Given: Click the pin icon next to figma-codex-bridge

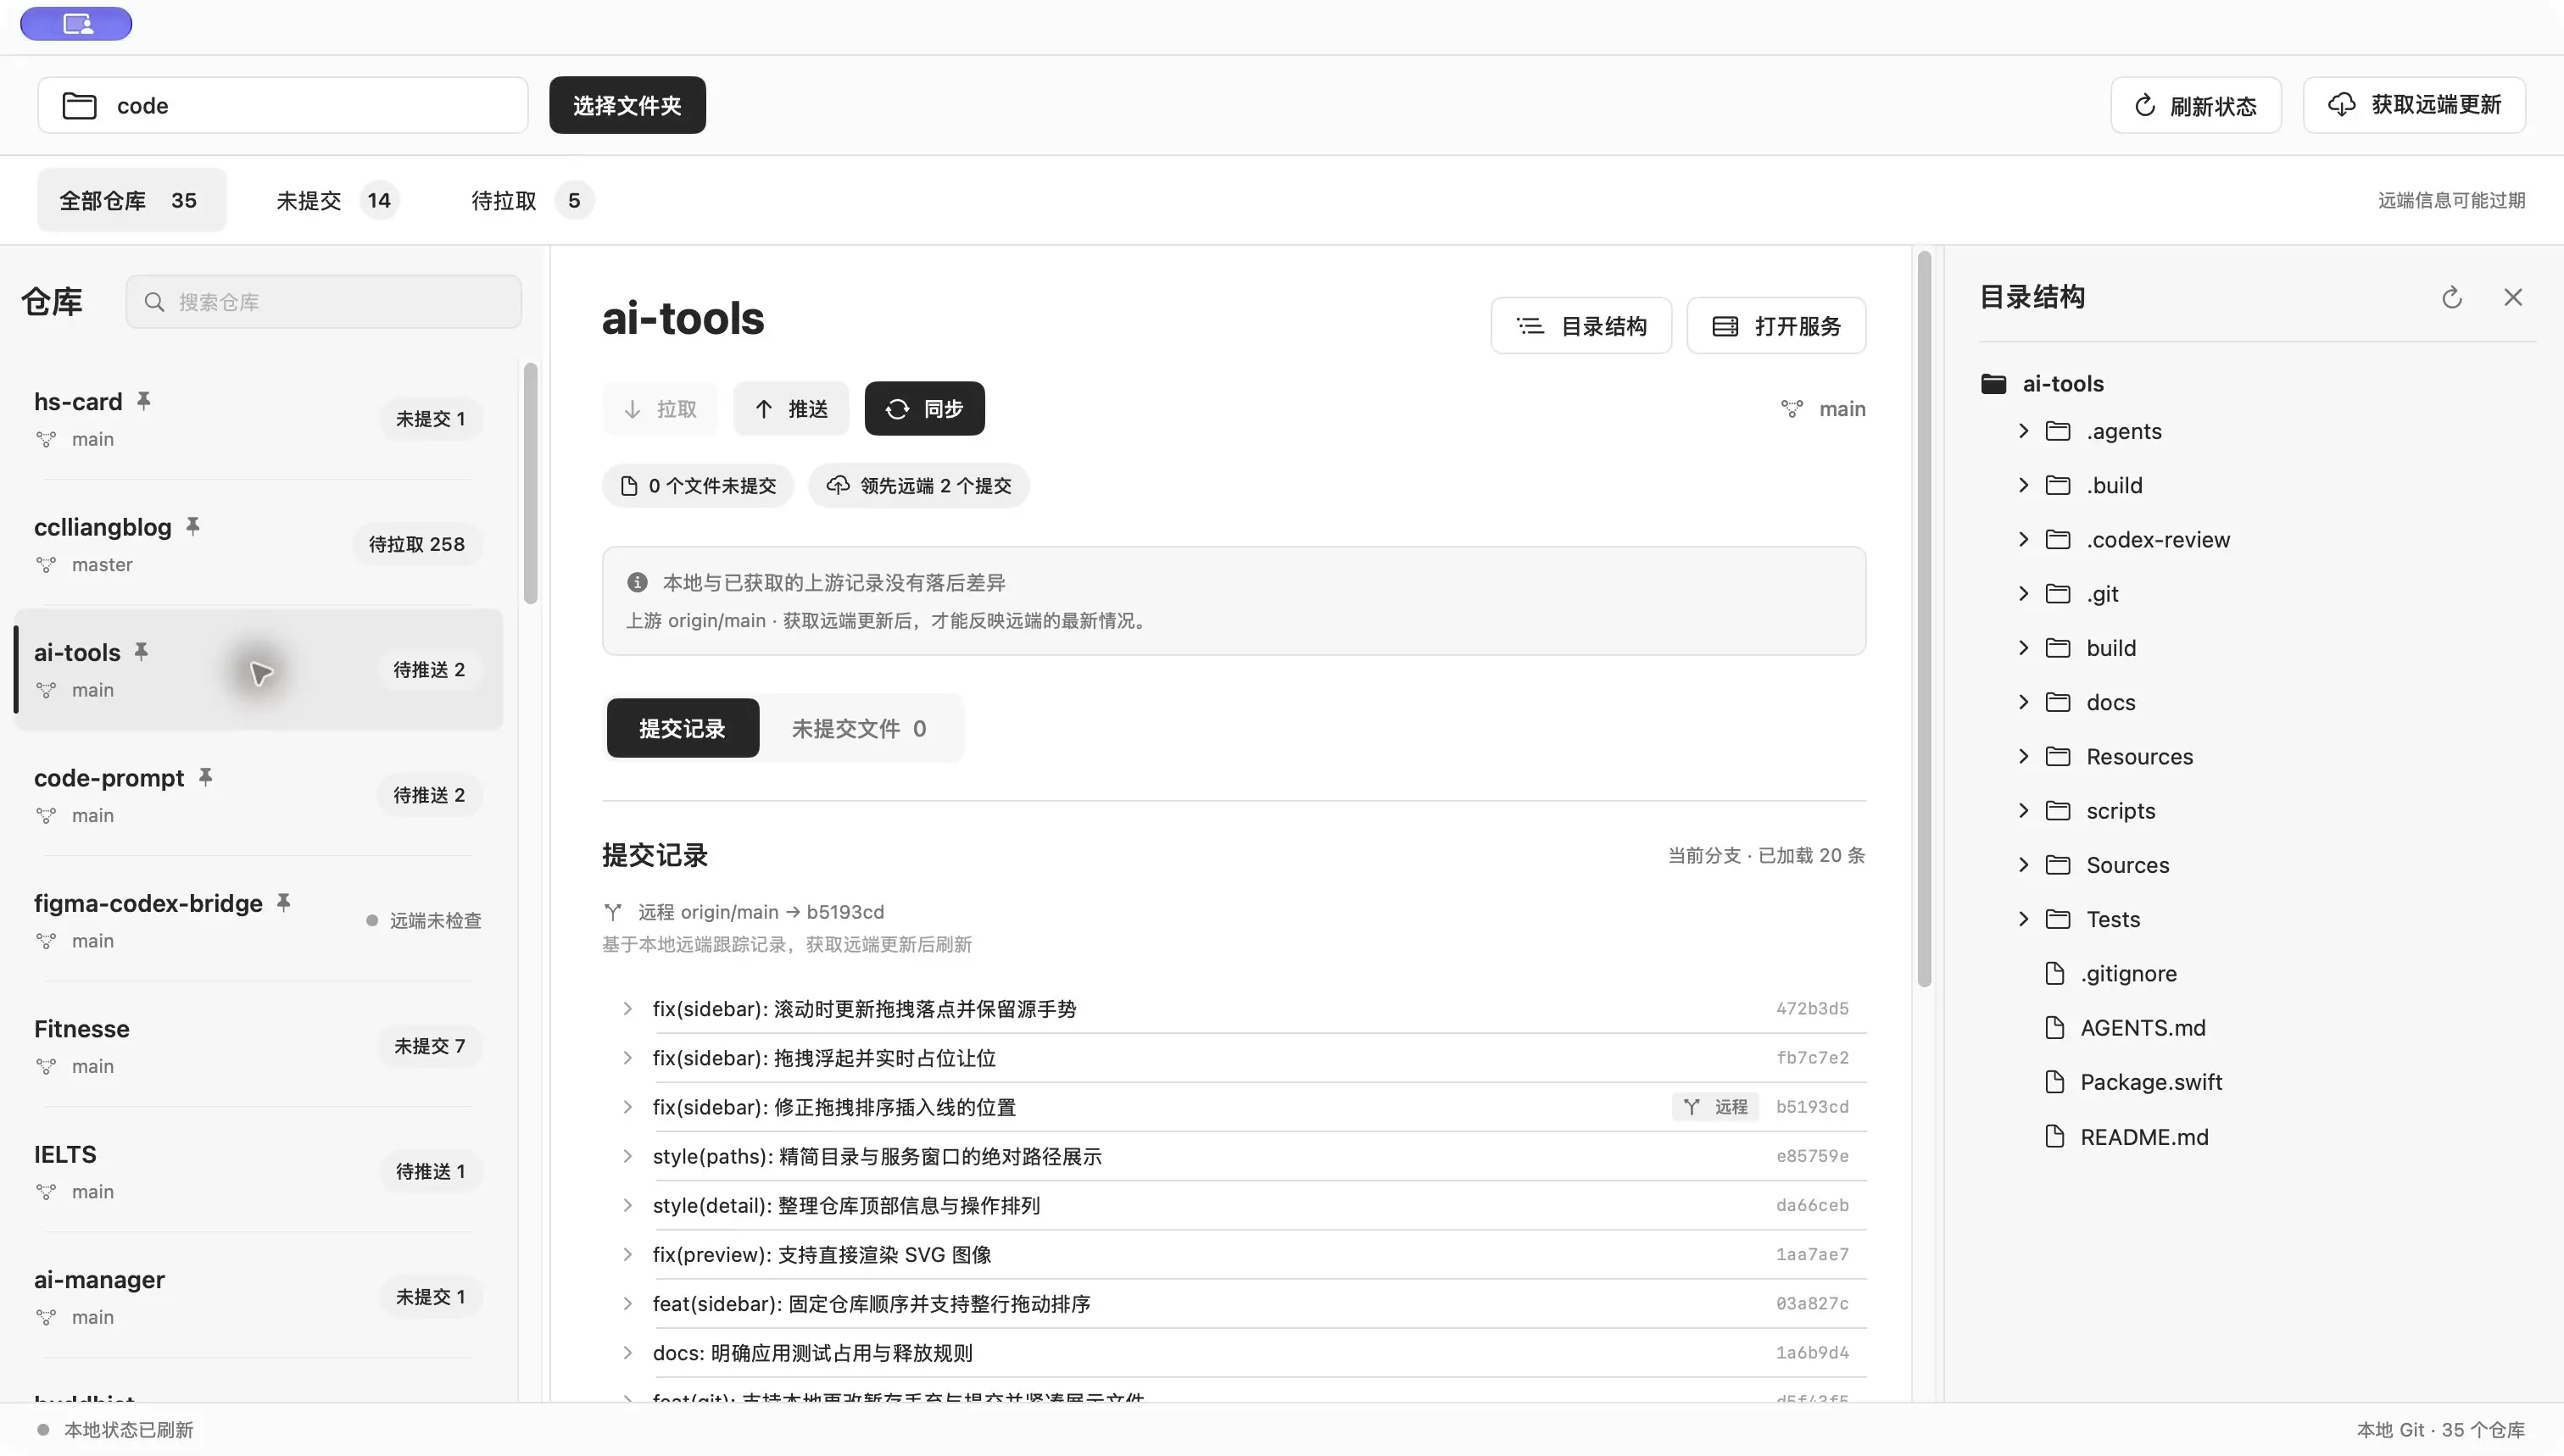Looking at the screenshot, I should 284,903.
